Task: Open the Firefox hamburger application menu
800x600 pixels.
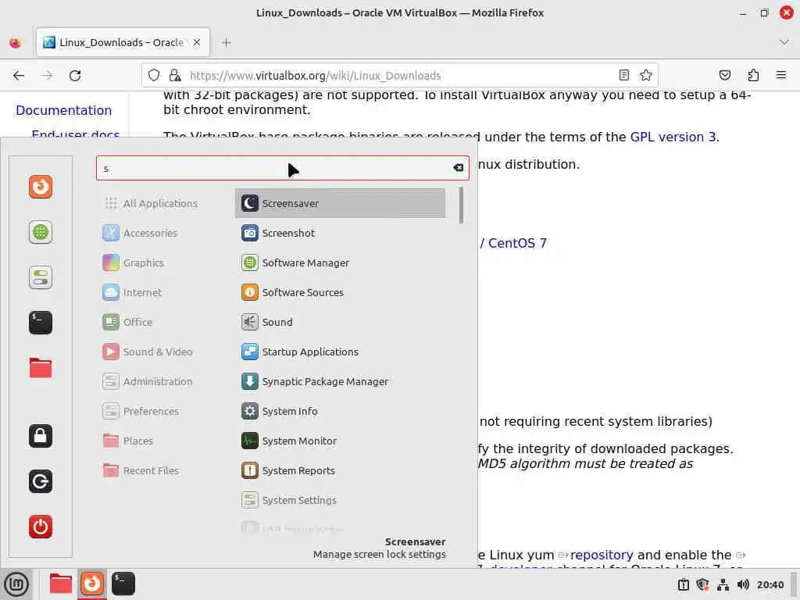Action: pyautogui.click(x=781, y=76)
